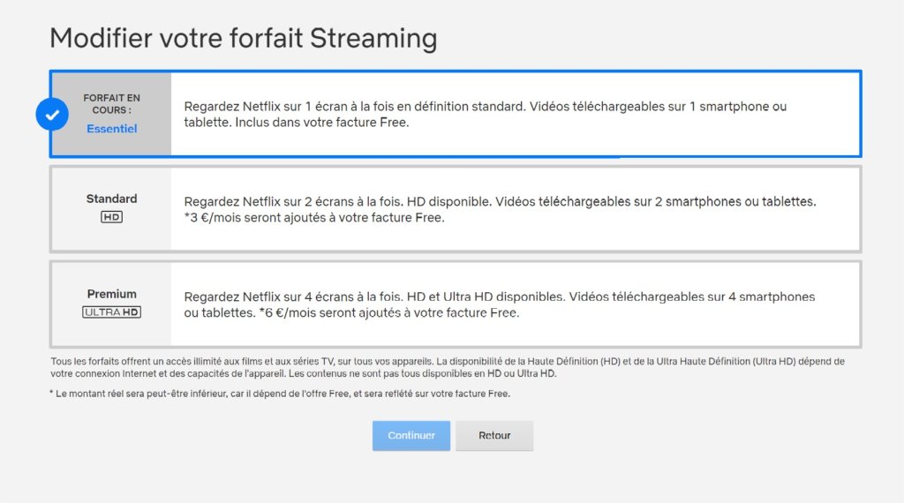904x503 pixels.
Task: Click the HD badge under Standard
Action: pyautogui.click(x=111, y=217)
